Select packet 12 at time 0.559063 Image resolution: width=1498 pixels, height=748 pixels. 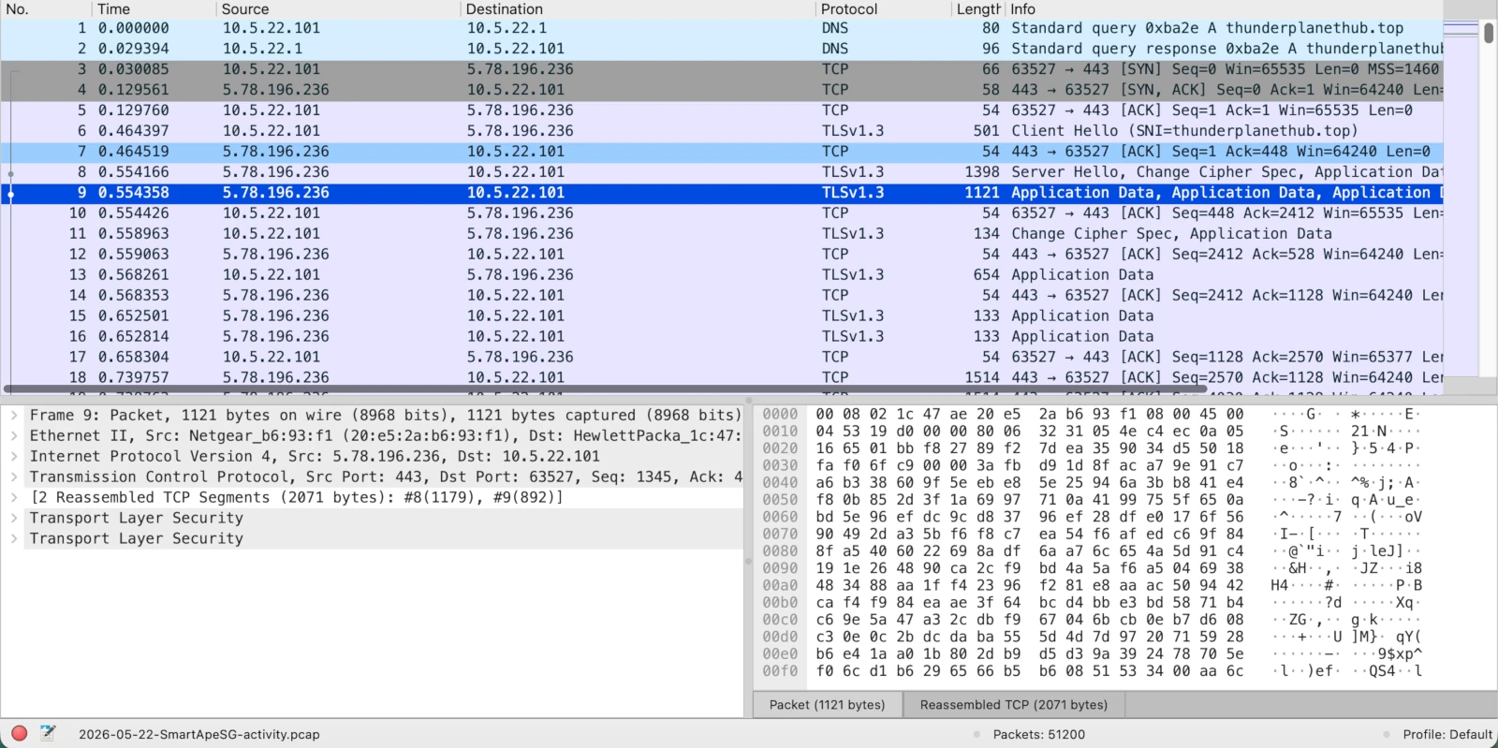(x=721, y=255)
